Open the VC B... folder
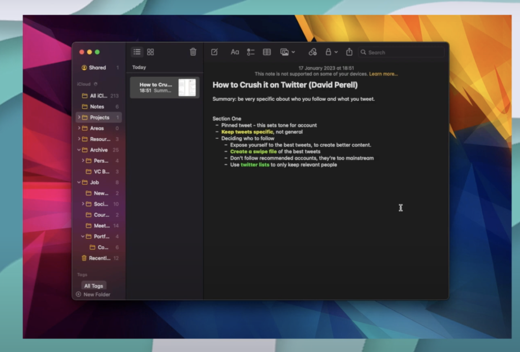This screenshot has width=520, height=352. pos(99,171)
